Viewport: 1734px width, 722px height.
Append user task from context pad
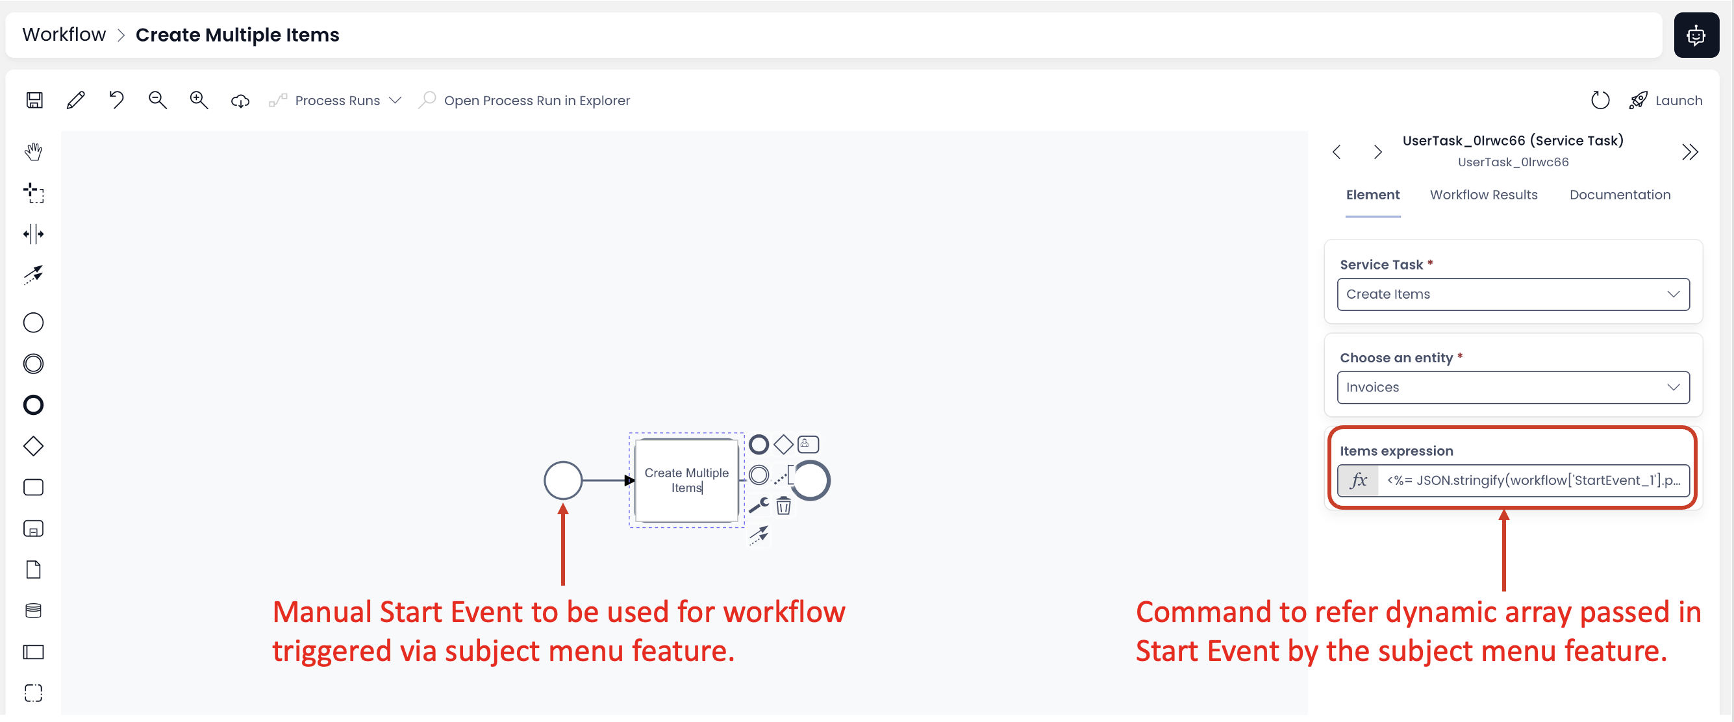click(x=808, y=444)
